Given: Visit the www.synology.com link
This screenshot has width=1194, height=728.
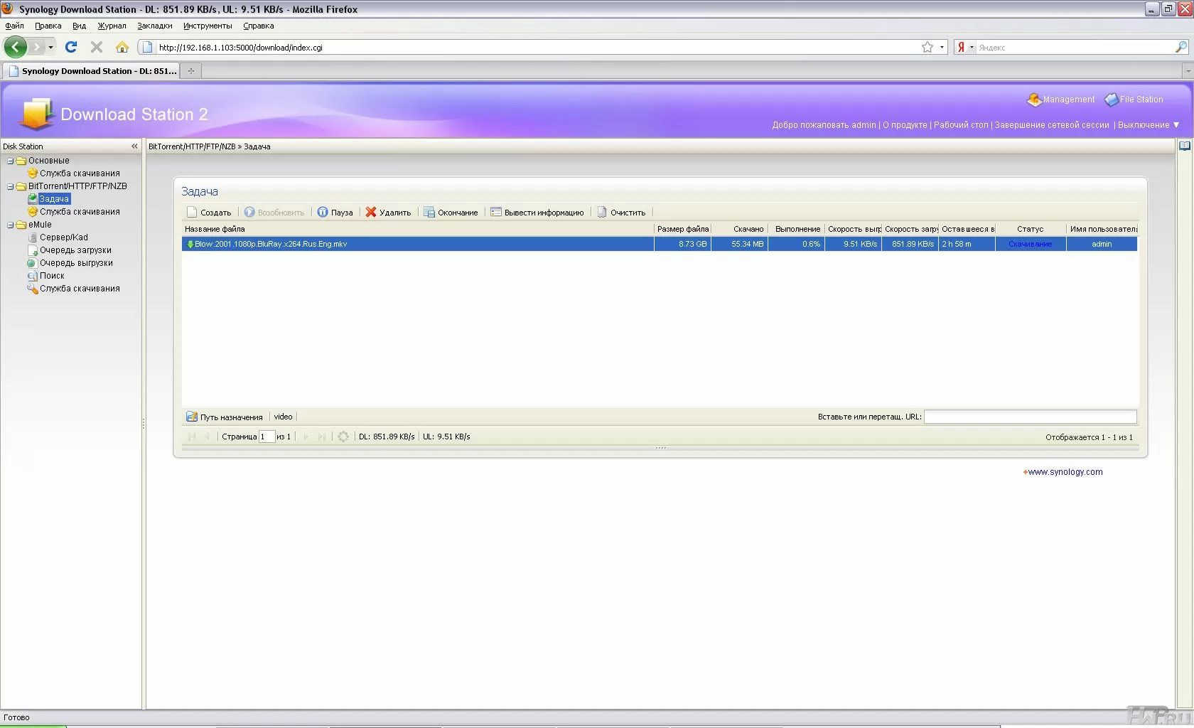Looking at the screenshot, I should (x=1065, y=472).
